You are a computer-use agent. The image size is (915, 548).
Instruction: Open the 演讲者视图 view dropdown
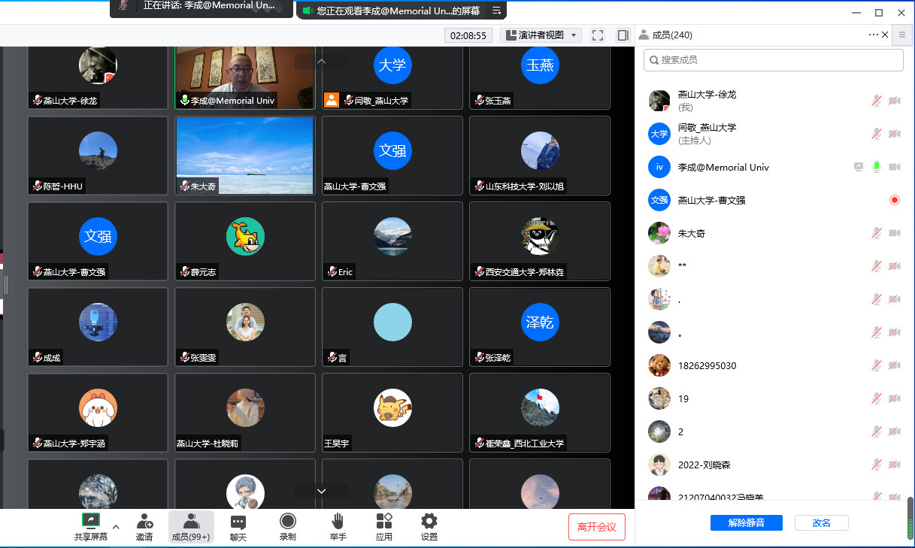tap(541, 35)
